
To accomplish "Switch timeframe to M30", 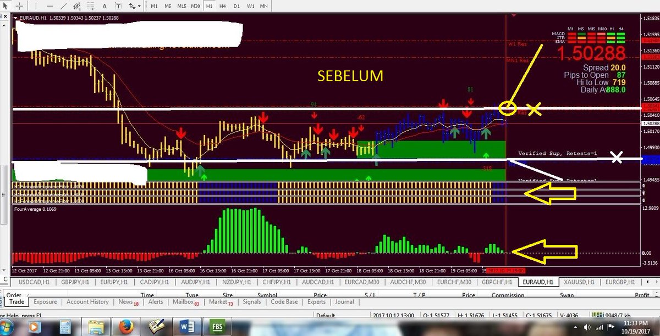I will (x=196, y=6).
